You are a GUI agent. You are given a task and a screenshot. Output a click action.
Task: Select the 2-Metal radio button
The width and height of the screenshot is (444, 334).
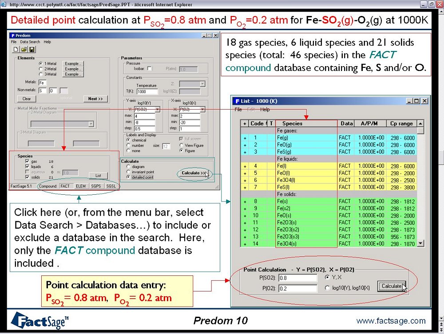tap(40, 69)
